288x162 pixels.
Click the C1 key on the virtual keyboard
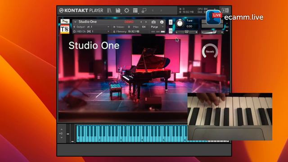pyautogui.click(x=78, y=139)
